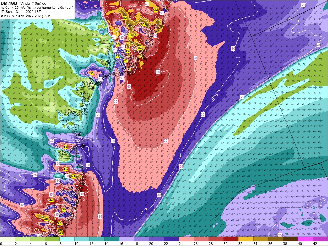Select the 8–10 m/s light cyan legend swatch
Viewport: 328px width, 246px height.
(x=67, y=239)
